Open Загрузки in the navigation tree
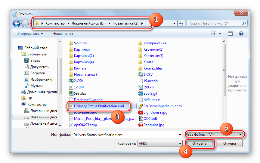260x163 pixels. (x=38, y=73)
